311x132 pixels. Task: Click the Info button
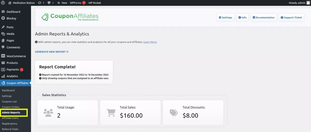[x=242, y=18]
